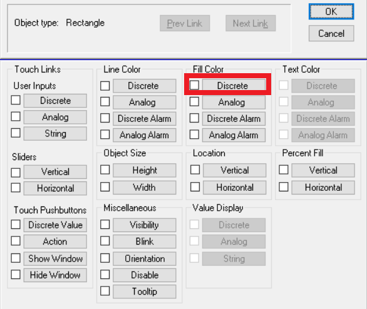Check the Fill Color Analog Alarm box
The width and height of the screenshot is (367, 309).
tap(194, 134)
